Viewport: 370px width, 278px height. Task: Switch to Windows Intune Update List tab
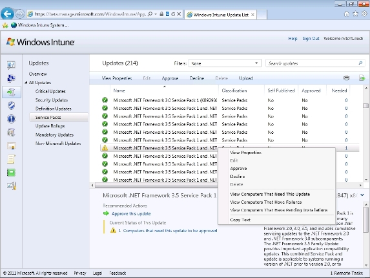pos(221,15)
